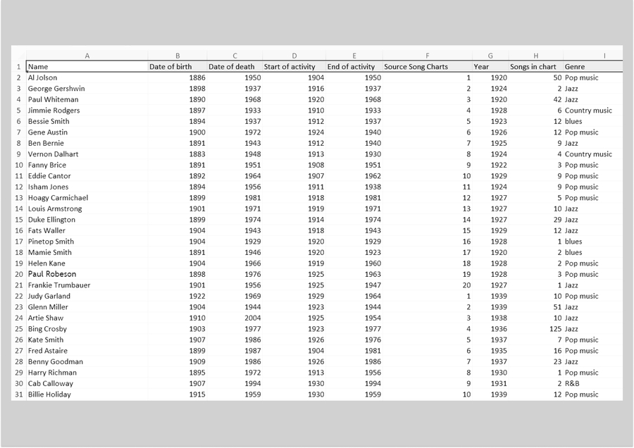Select the 'Frankie Trumbauer' cell

coord(87,285)
